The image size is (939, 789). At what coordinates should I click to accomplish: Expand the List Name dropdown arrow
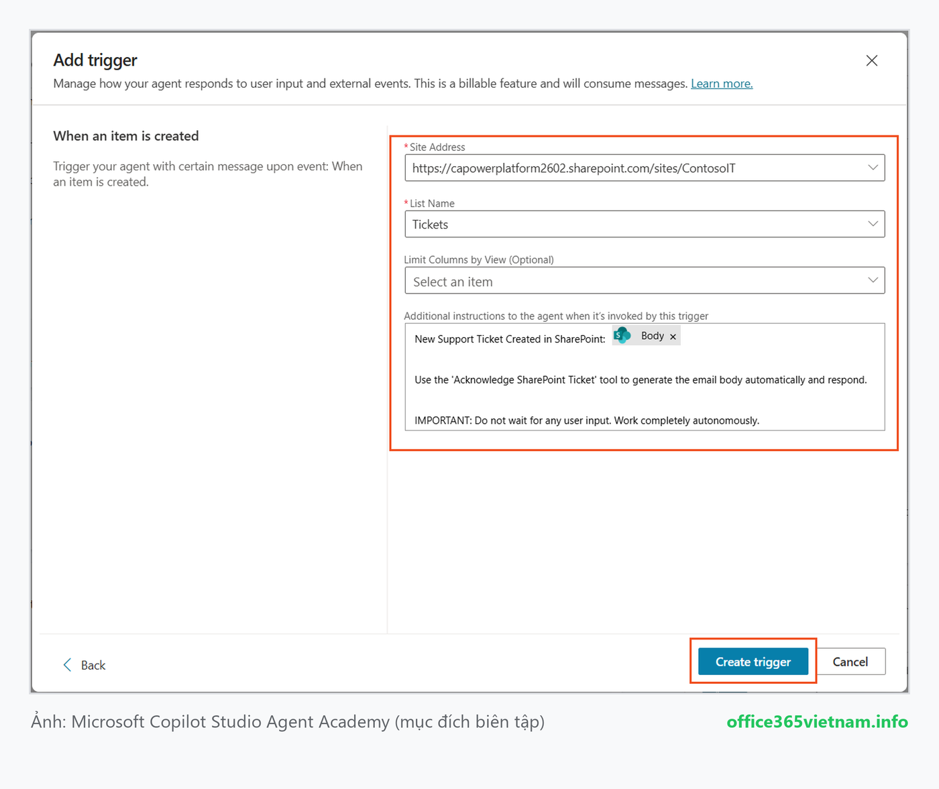pyautogui.click(x=873, y=224)
